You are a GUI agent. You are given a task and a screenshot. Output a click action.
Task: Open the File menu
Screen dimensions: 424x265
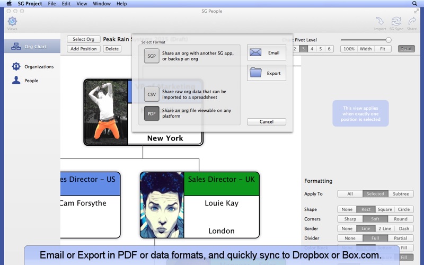pos(51,4)
